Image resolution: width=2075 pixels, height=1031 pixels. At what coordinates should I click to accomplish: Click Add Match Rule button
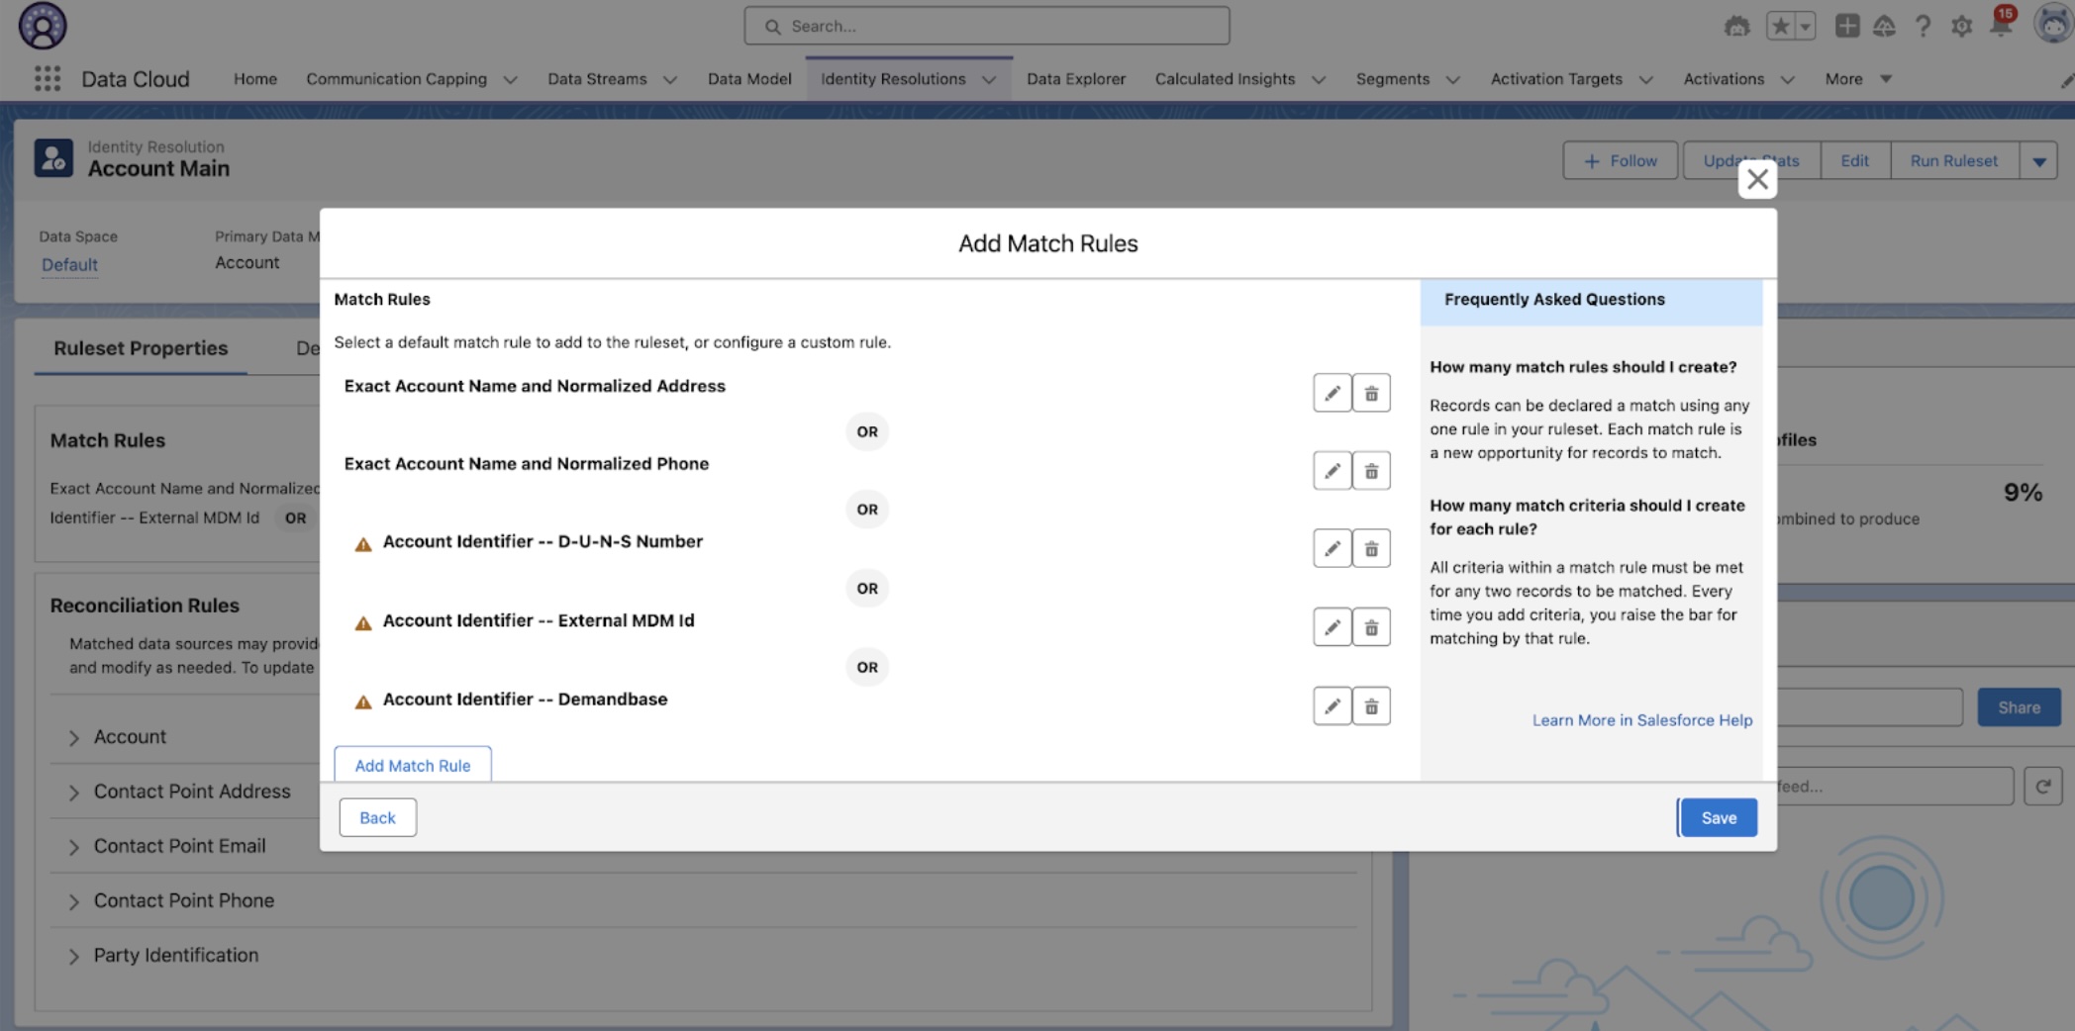pos(413,765)
